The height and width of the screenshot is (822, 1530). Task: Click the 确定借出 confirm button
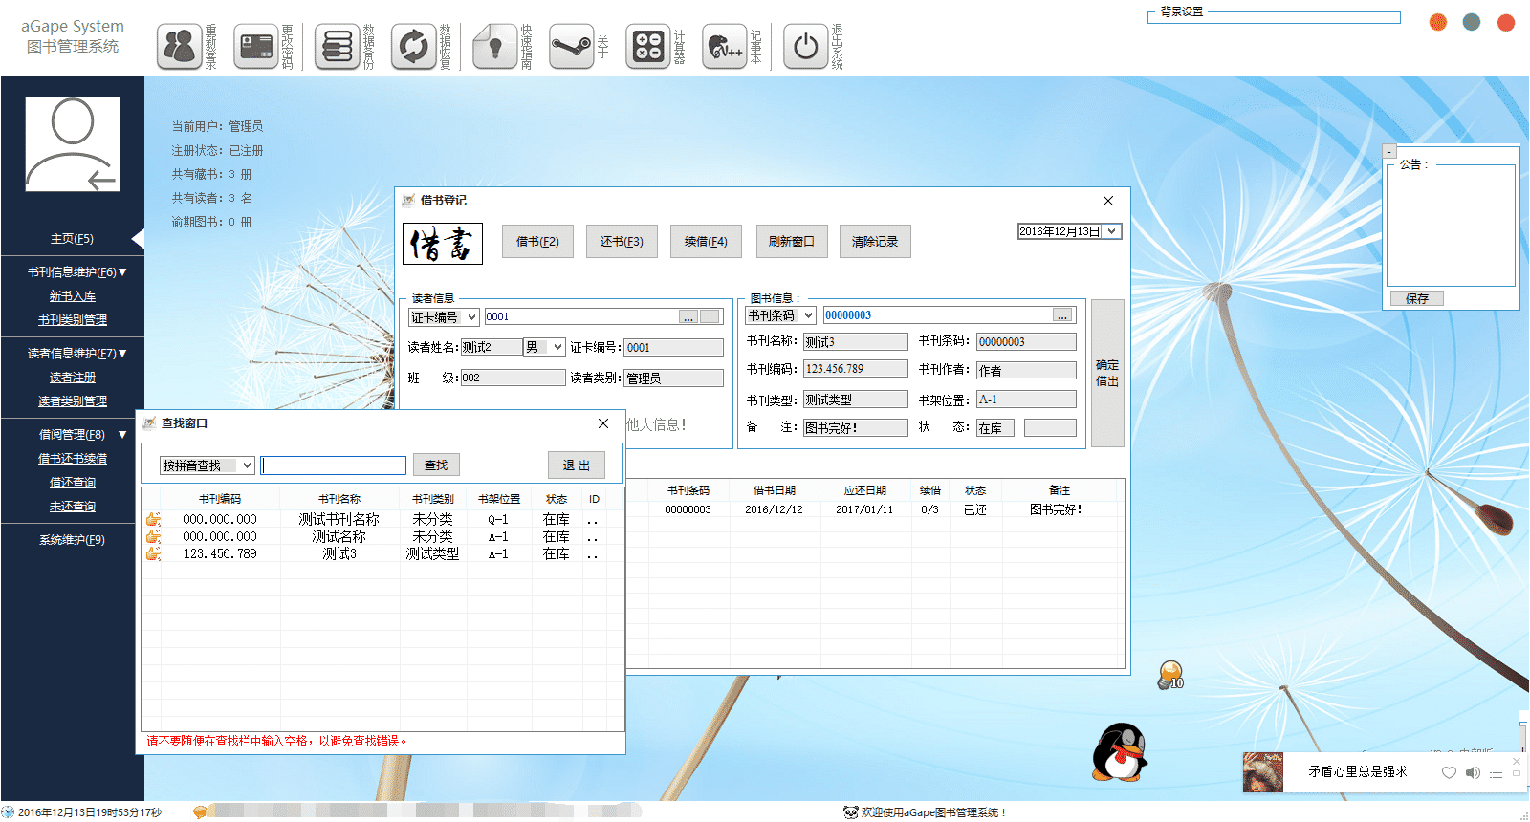point(1107,373)
